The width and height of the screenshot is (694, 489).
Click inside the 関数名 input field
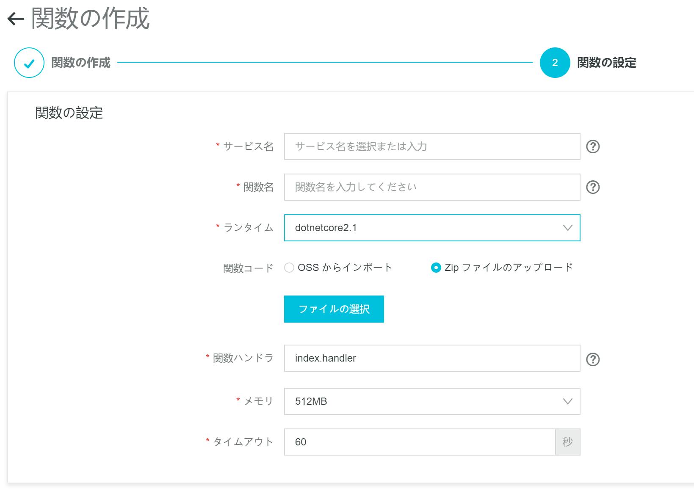tap(432, 186)
